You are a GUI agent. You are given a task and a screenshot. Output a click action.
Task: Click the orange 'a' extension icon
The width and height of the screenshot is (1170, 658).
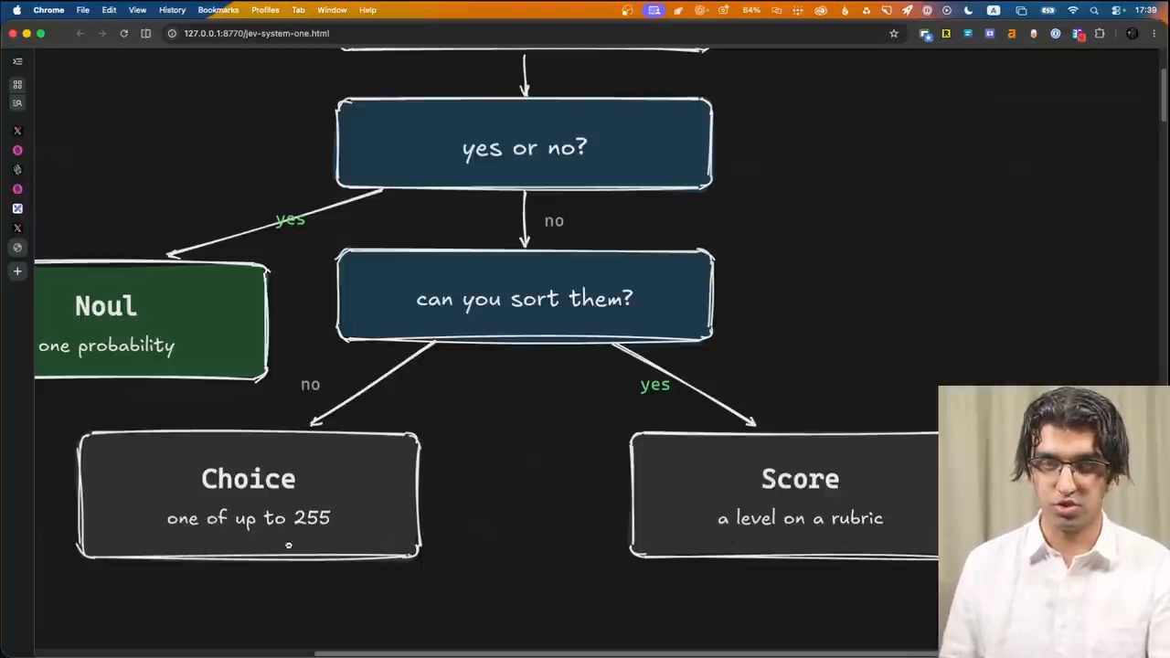[x=1012, y=34]
